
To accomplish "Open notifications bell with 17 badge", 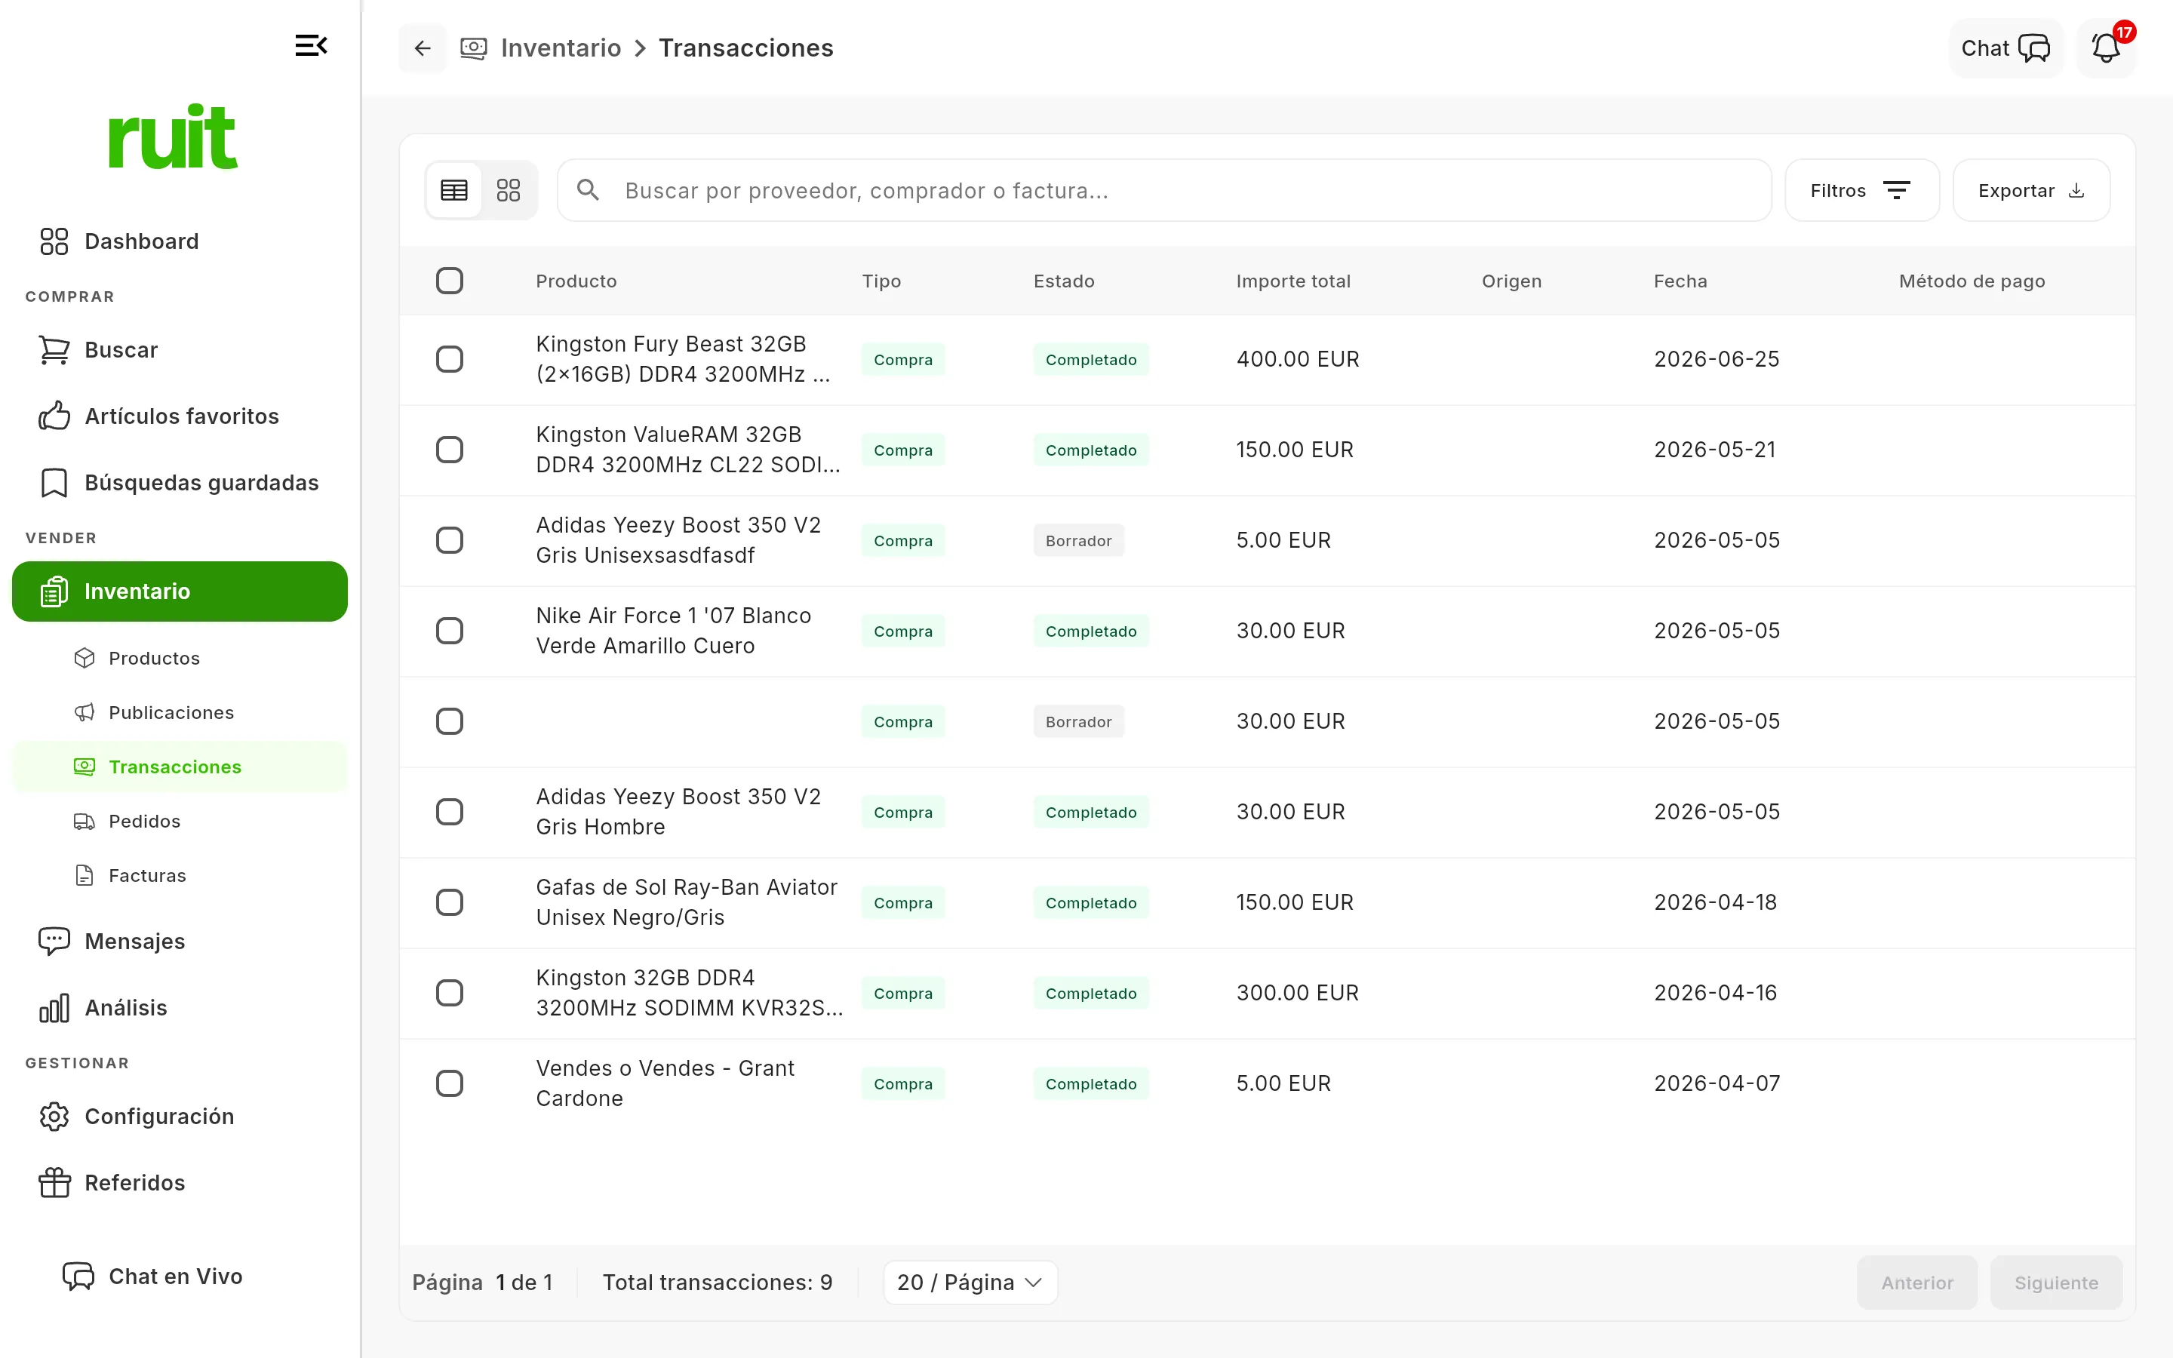I will tap(2107, 48).
